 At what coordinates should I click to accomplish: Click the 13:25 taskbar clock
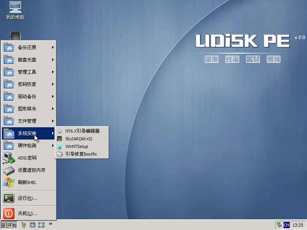click(298, 225)
